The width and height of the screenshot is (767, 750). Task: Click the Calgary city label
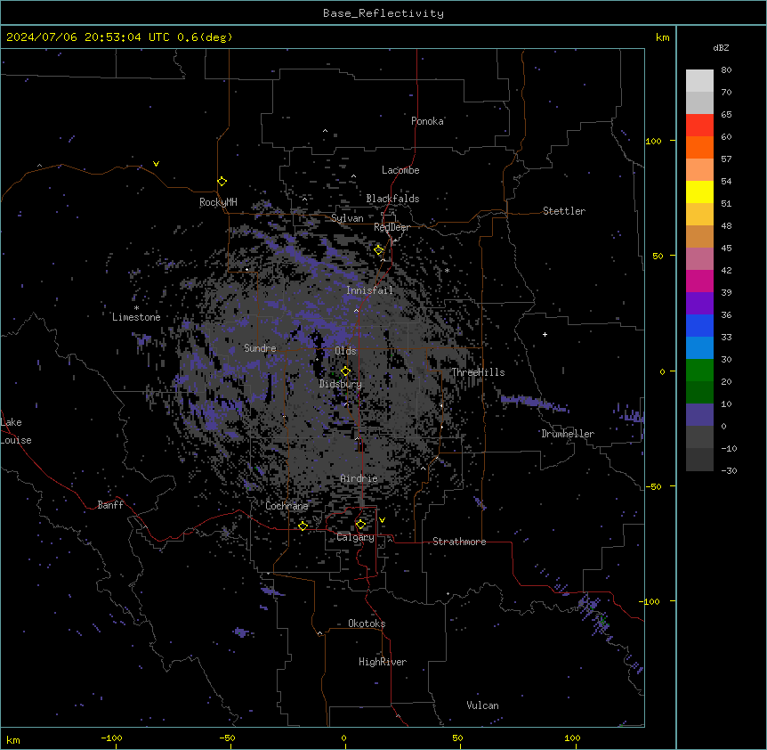click(356, 537)
